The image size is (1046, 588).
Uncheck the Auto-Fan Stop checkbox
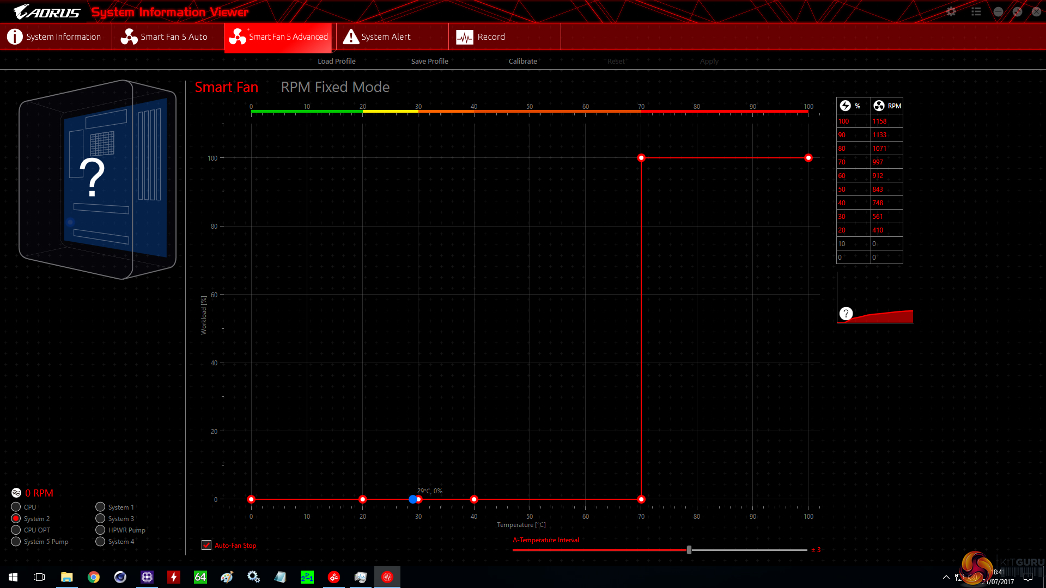click(206, 545)
